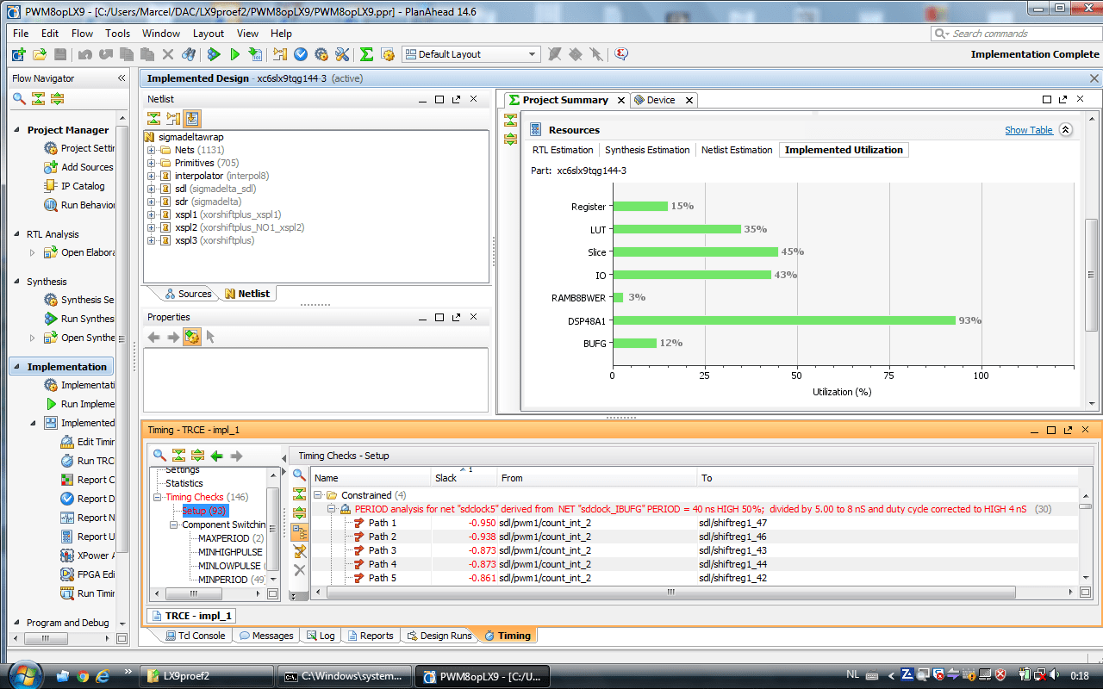Viewport: 1103px width, 689px height.
Task: Click the magnifier search icon in Flow Navigator
Action: point(19,98)
